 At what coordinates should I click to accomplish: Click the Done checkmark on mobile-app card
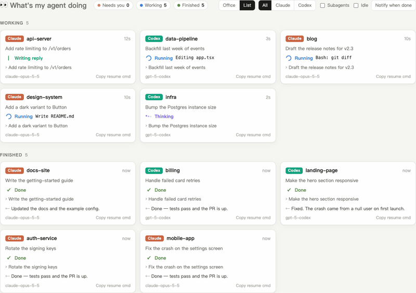coord(149,258)
